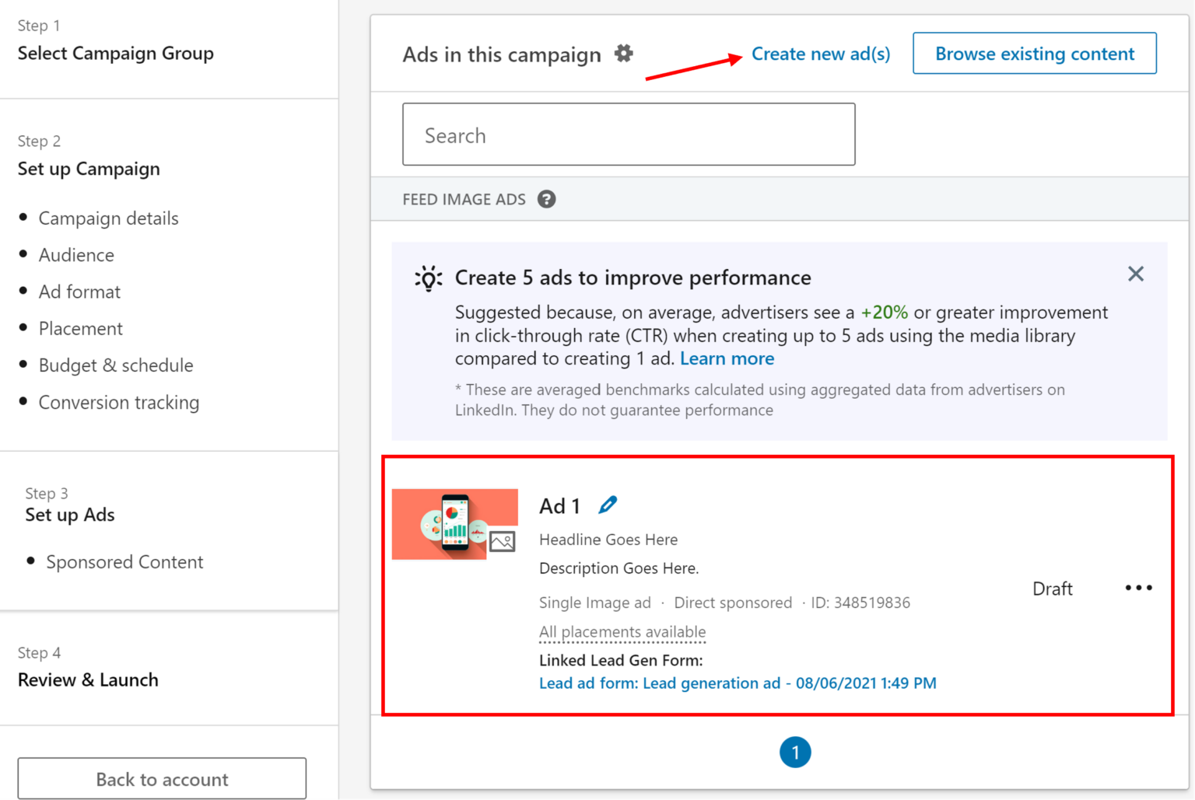The width and height of the screenshot is (1195, 800).
Task: Open the Learn more link
Action: tap(727, 358)
